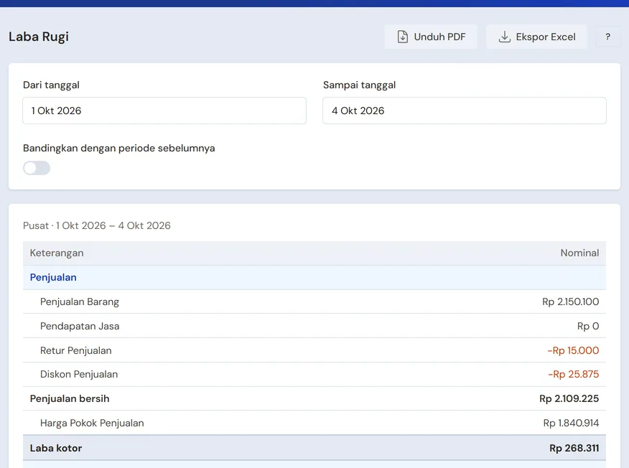
Task: Click the Unduh PDF button
Action: (x=431, y=37)
